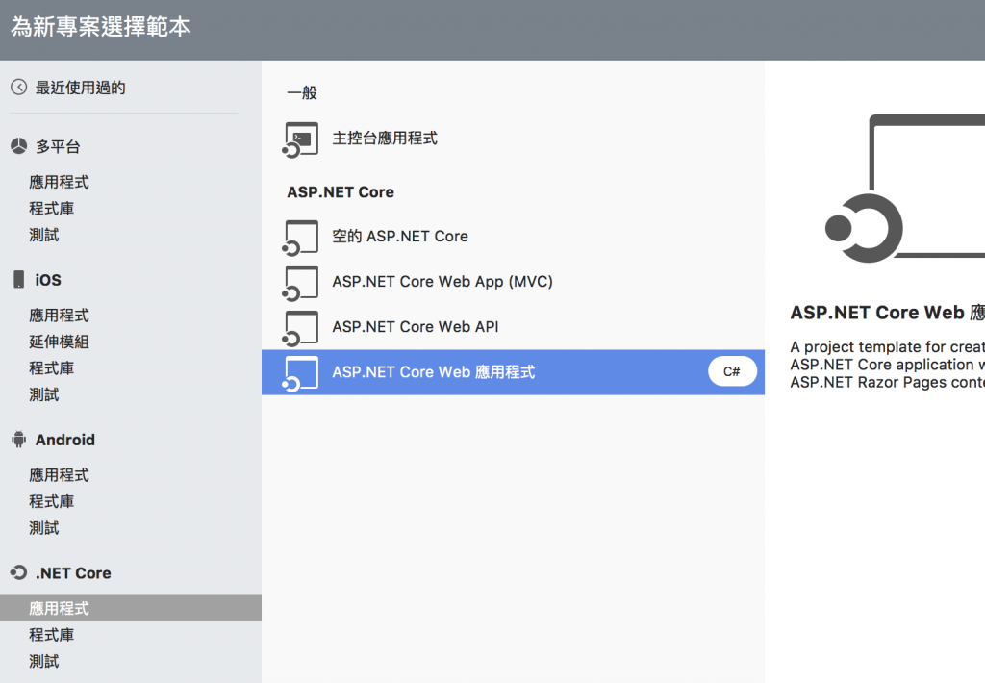Click the iOS section header
Screen dimensions: 985x683
click(x=48, y=280)
